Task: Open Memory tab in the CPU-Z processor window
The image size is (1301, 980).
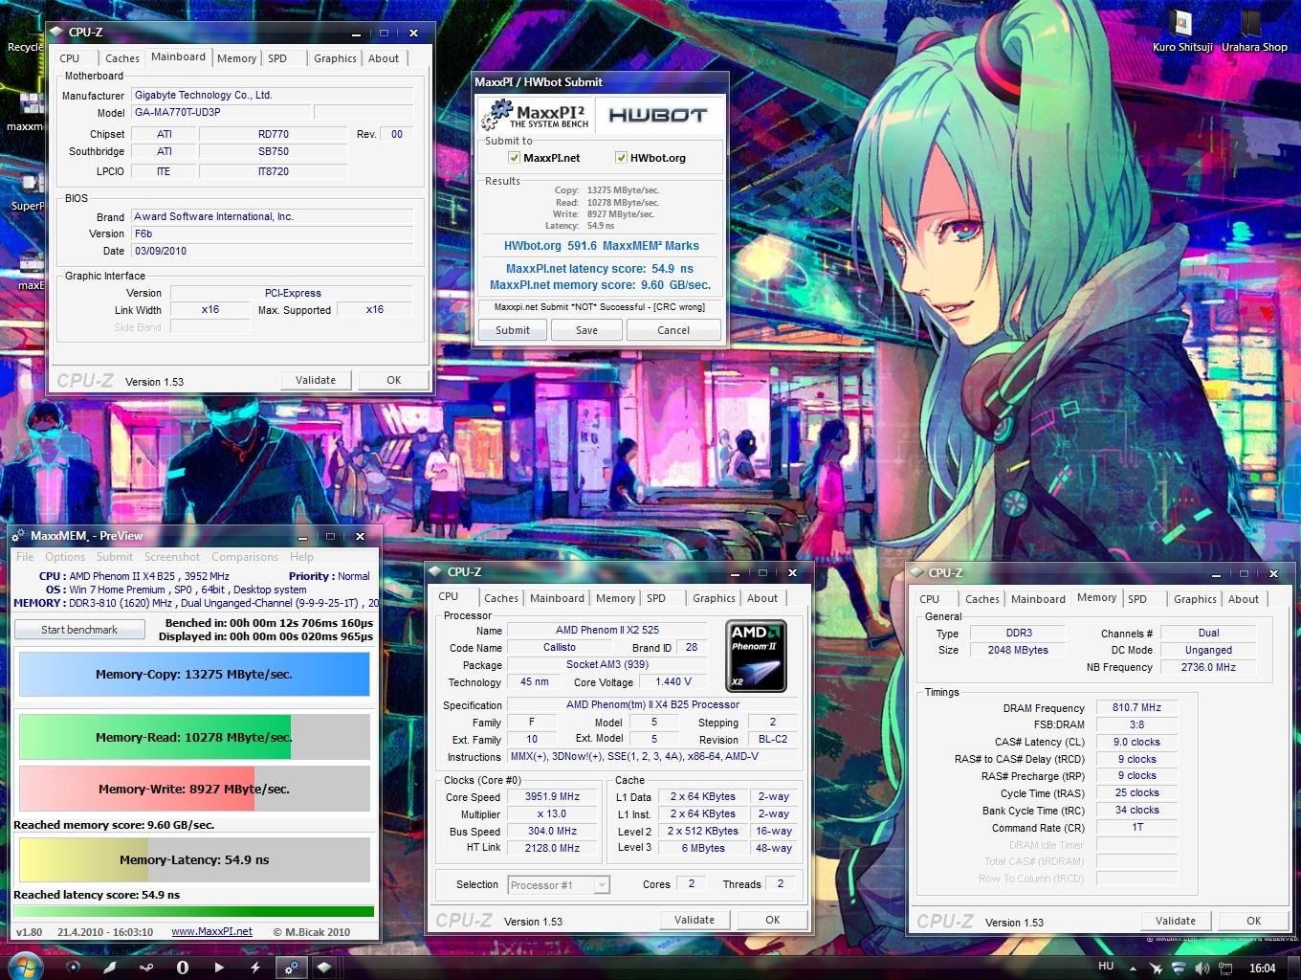Action: pos(615,598)
